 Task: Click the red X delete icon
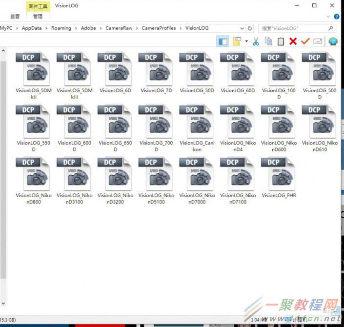pos(293,41)
